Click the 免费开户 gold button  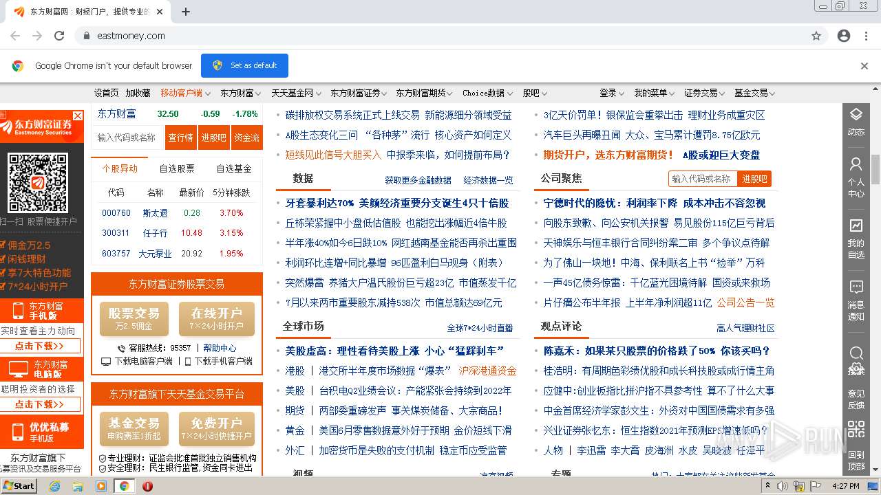click(217, 429)
